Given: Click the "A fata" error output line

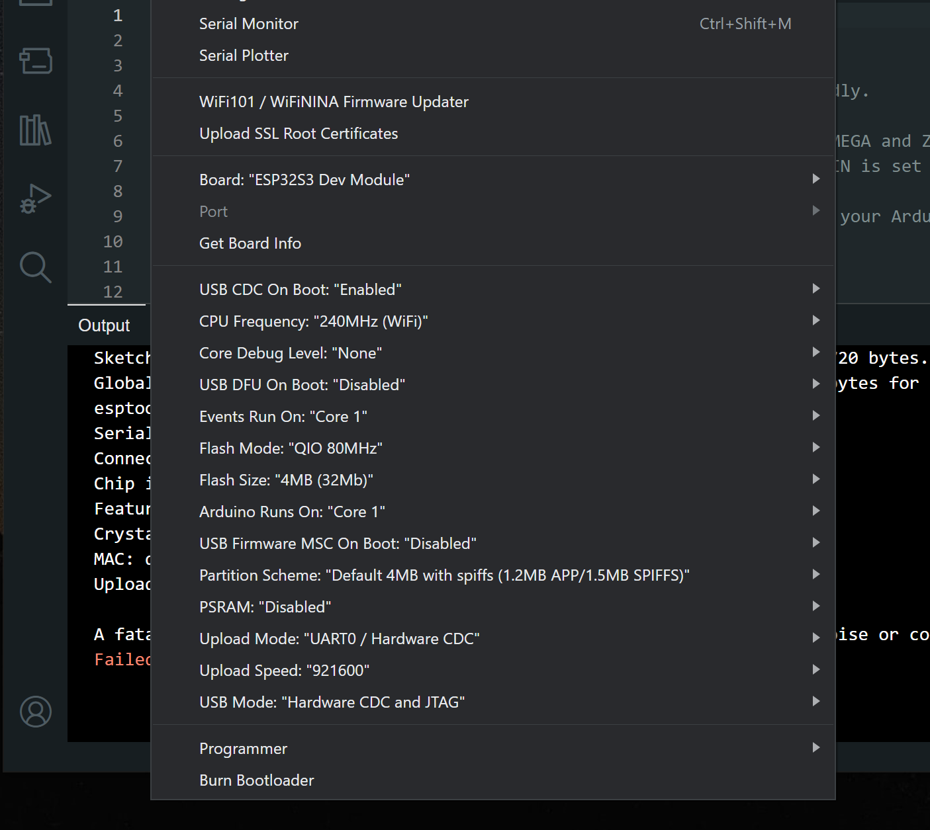Looking at the screenshot, I should [122, 634].
